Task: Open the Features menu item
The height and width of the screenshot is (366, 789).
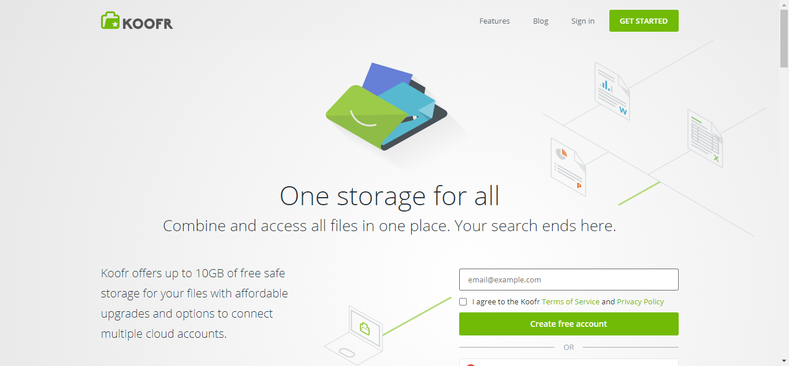Action: point(494,21)
